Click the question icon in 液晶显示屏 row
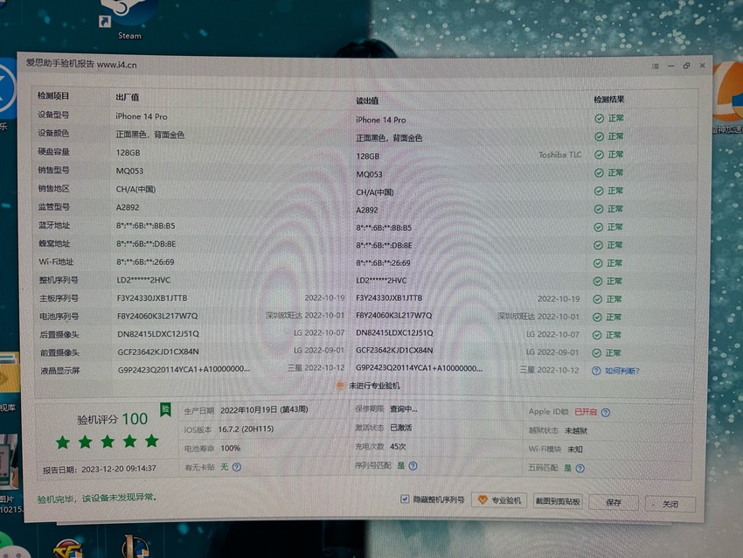The height and width of the screenshot is (558, 743). pyautogui.click(x=596, y=371)
